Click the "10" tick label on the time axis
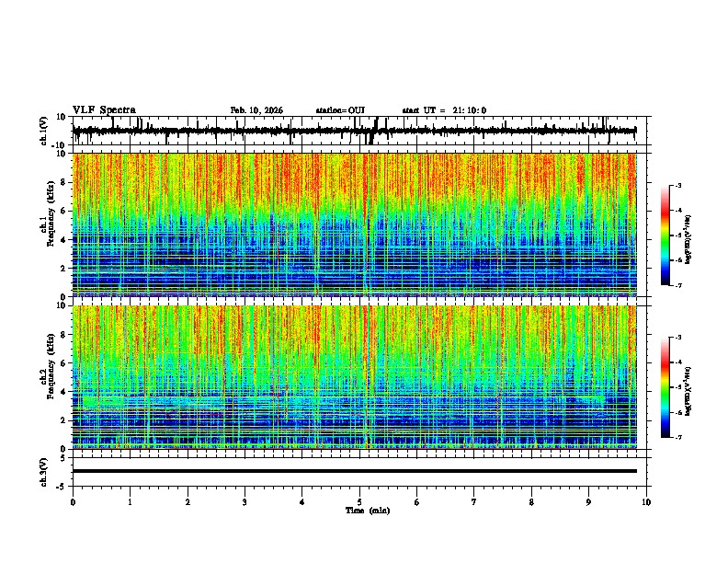The image size is (728, 563). pyautogui.click(x=646, y=502)
